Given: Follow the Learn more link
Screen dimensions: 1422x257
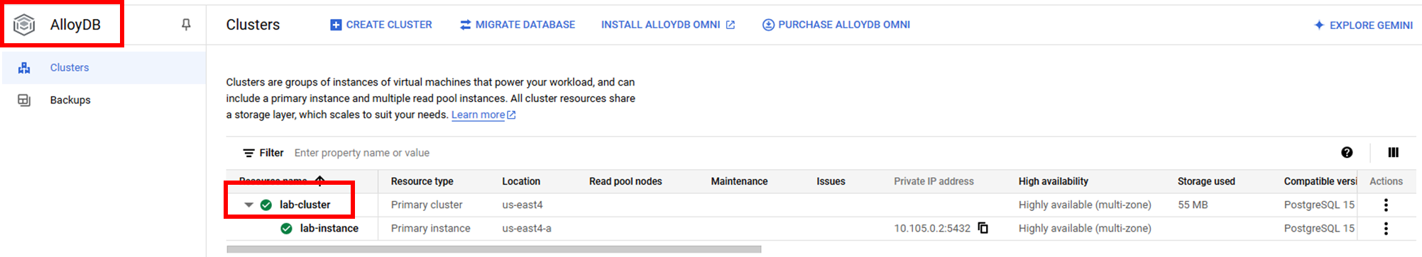Looking at the screenshot, I should coord(483,115).
